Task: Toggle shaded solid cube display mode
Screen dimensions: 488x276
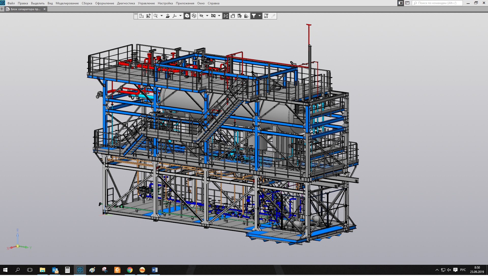Action: pyautogui.click(x=187, y=16)
